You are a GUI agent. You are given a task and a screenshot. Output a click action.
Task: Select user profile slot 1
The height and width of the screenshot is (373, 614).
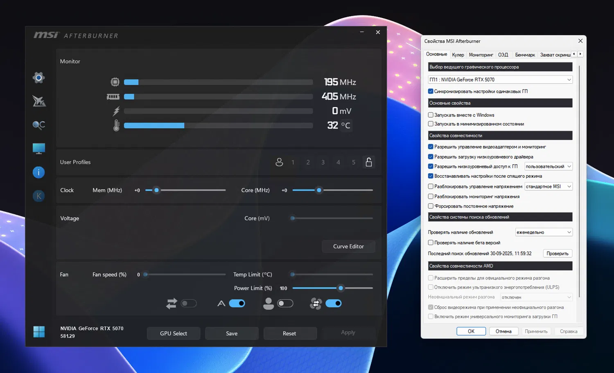(x=293, y=162)
